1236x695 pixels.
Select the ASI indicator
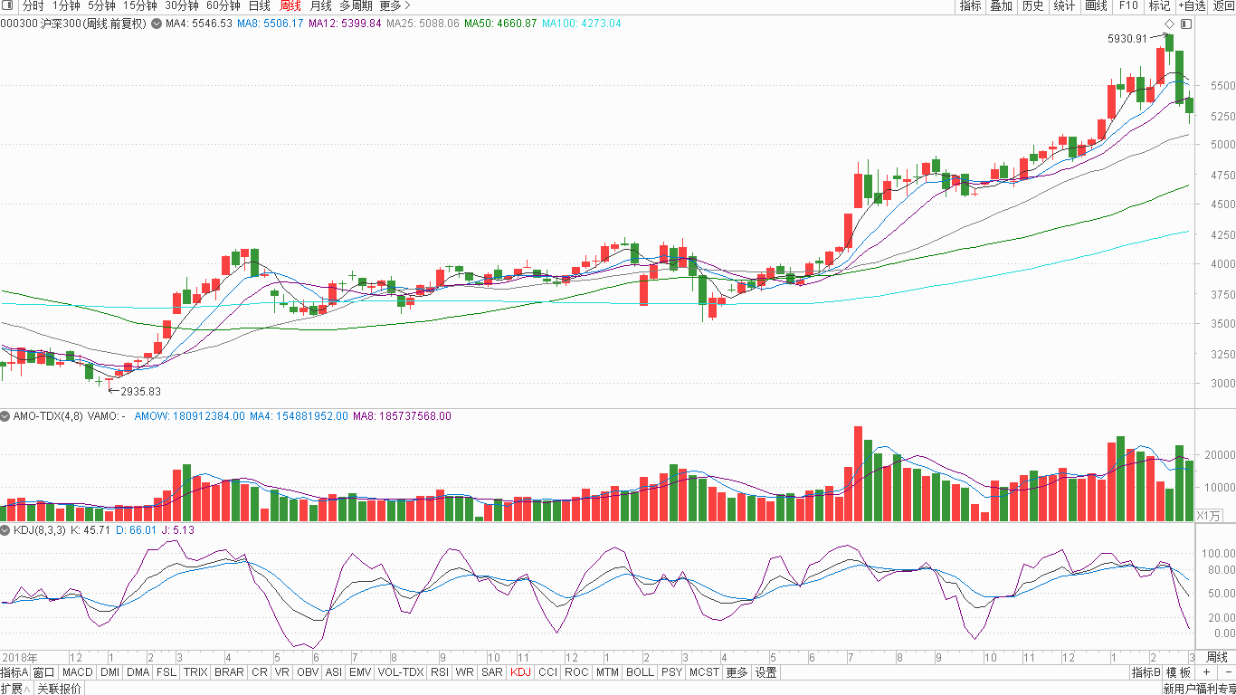(334, 672)
